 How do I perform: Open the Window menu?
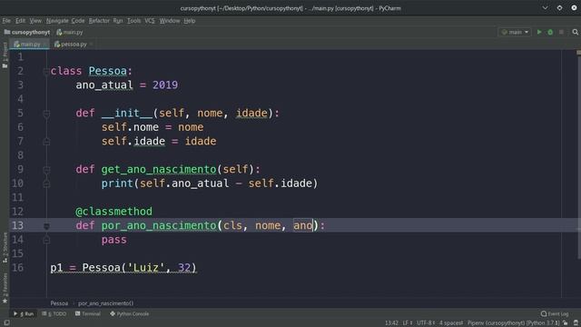[170, 21]
